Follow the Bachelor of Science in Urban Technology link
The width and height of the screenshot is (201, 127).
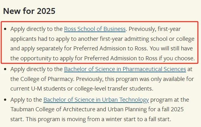[x=96, y=100]
